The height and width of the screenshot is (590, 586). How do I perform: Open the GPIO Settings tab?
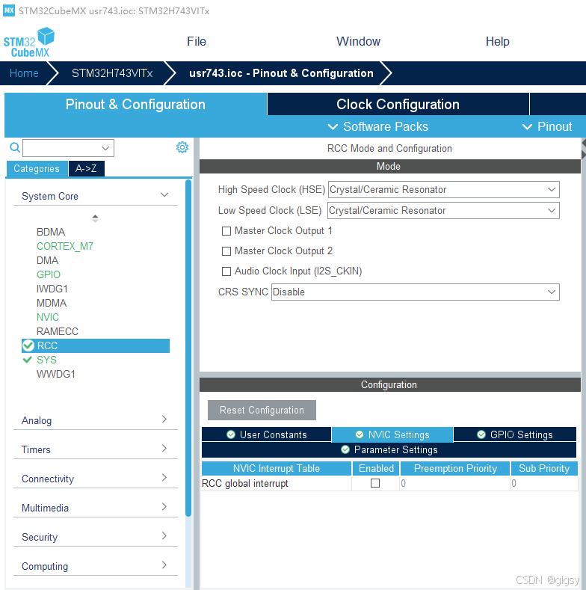click(x=515, y=434)
